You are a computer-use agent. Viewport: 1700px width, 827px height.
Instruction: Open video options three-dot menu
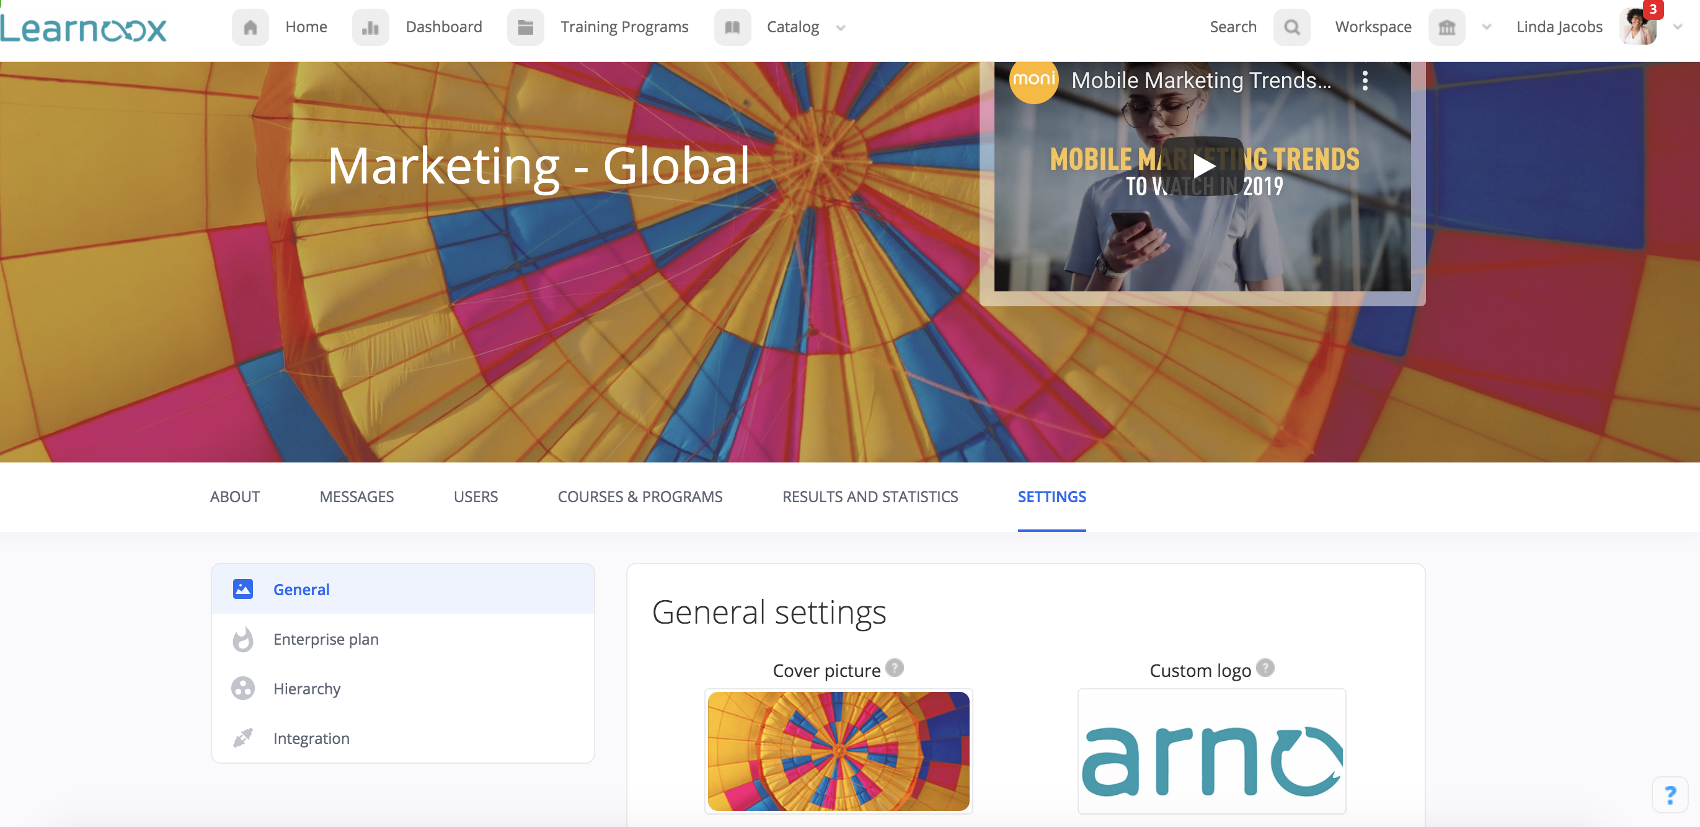1365,81
